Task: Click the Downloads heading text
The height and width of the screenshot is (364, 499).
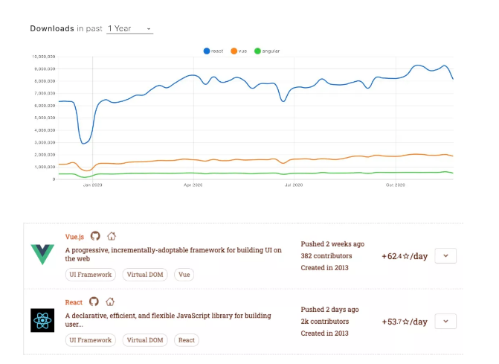Action: point(52,28)
